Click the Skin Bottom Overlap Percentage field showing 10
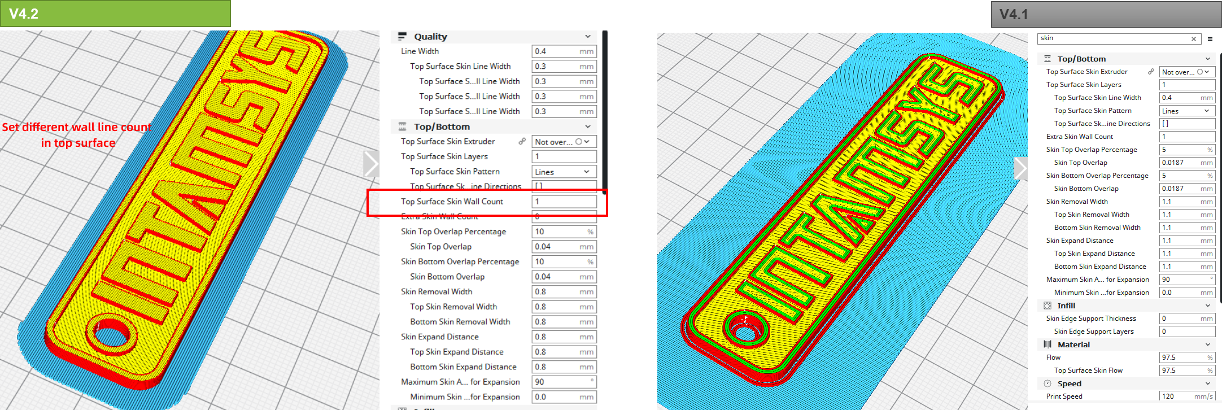 tap(564, 261)
